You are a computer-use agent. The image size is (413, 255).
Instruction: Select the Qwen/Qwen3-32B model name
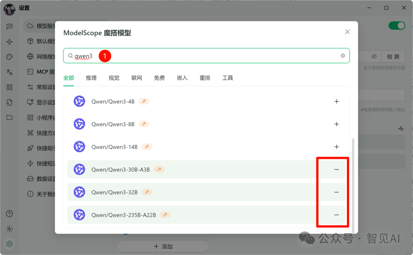[114, 192]
